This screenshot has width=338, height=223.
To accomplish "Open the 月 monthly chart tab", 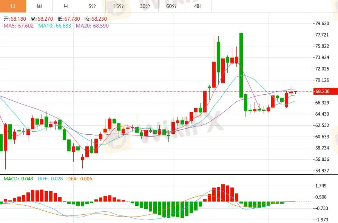I will click(x=66, y=6).
